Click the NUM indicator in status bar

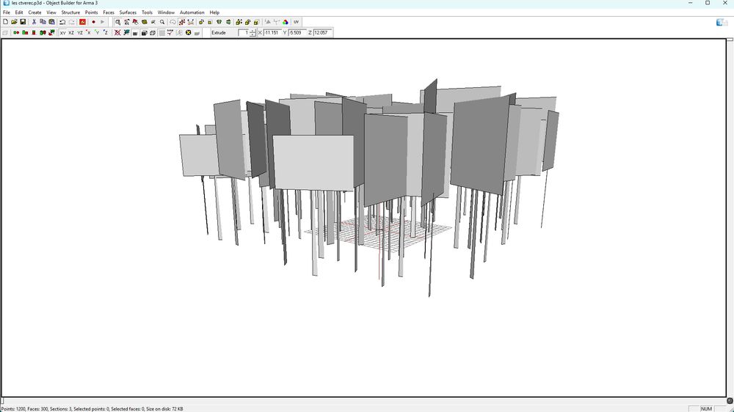tap(706, 409)
